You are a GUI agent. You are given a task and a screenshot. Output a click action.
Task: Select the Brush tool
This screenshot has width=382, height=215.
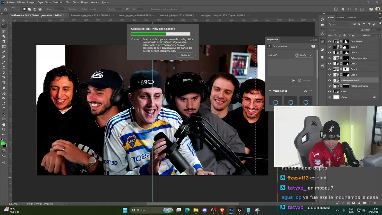click(x=4, y=62)
